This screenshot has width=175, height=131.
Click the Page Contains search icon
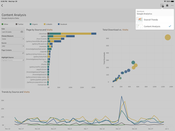point(23,53)
